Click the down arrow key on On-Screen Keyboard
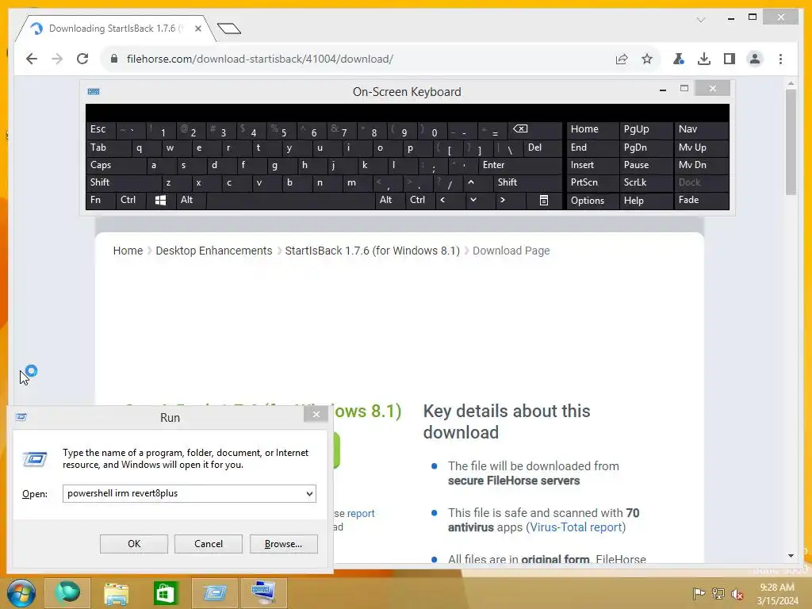 coord(473,200)
